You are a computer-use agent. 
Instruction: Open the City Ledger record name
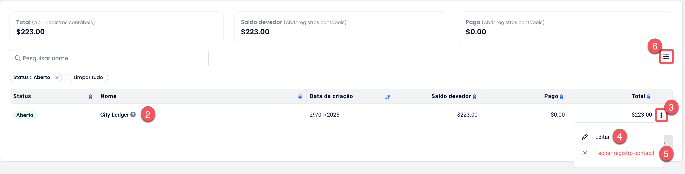pyautogui.click(x=115, y=115)
